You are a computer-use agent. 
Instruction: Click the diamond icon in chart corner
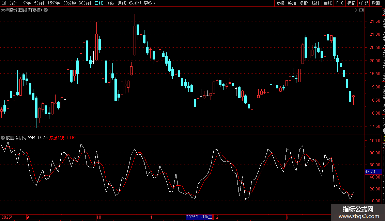[355, 10]
